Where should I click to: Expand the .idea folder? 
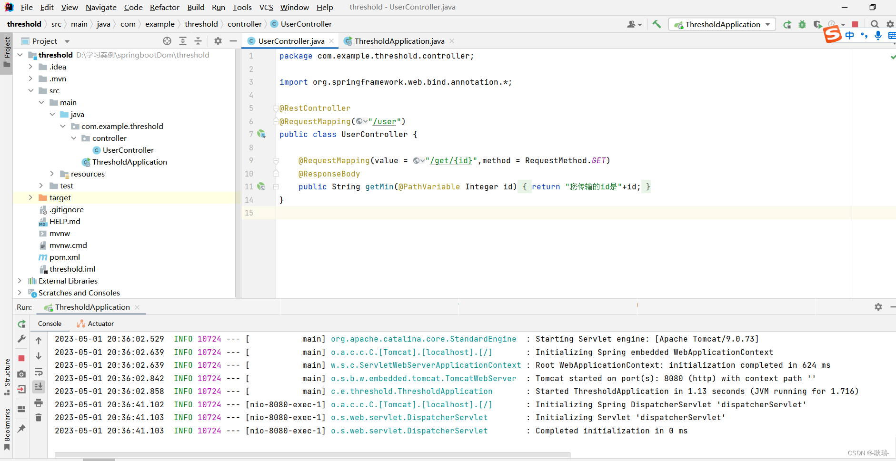click(30, 67)
